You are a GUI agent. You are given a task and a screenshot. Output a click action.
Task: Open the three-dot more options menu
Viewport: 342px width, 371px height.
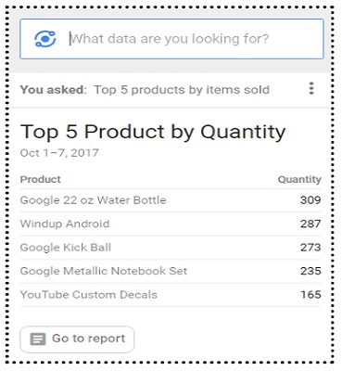(311, 88)
